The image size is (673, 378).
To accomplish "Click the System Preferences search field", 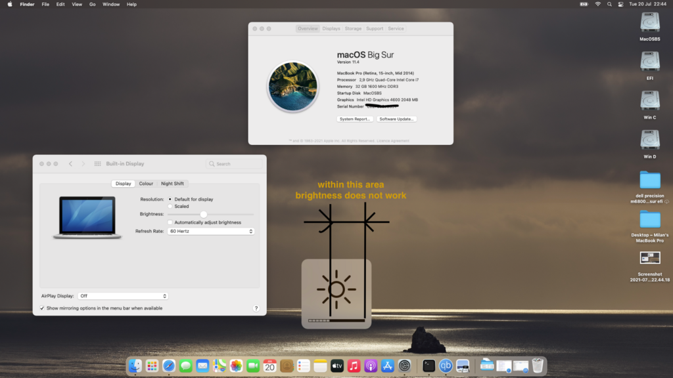I will pos(235,164).
